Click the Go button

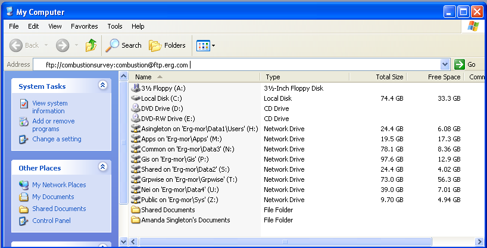click(x=466, y=64)
